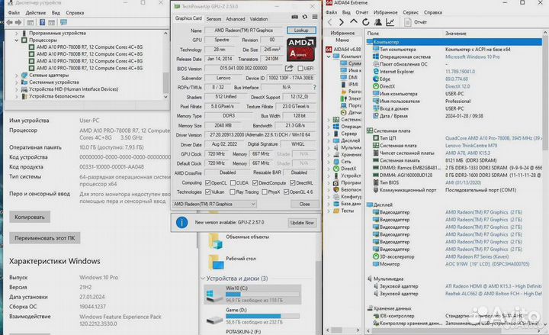Collapse Устройства и диски section

(x=203, y=279)
